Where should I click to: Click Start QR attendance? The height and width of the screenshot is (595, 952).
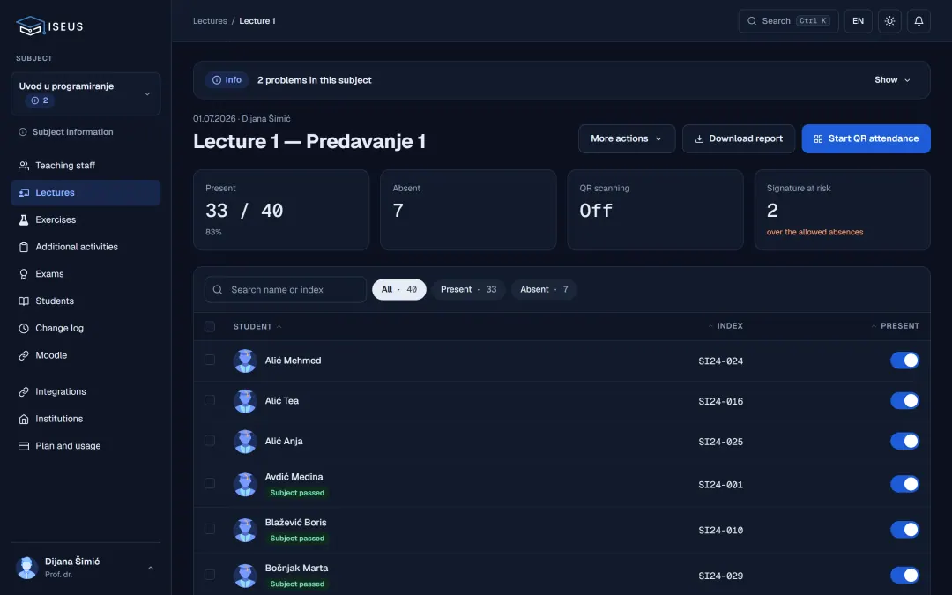coord(866,138)
